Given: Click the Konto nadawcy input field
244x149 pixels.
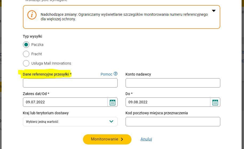Looking at the screenshot, I should (173, 83).
